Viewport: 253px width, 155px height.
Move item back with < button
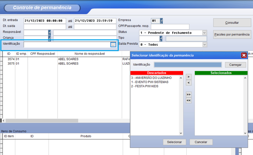[x=188, y=83]
